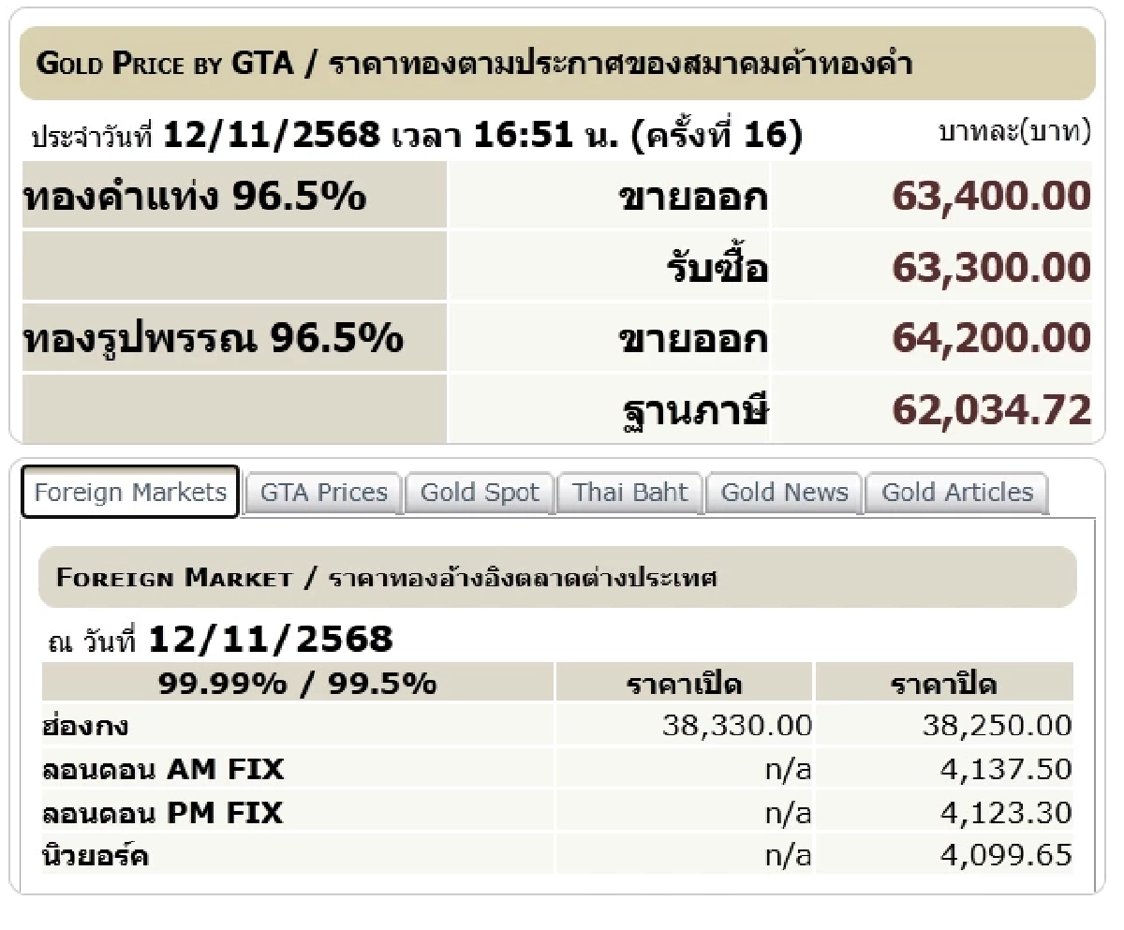
Task: Click the closing price column header ราคาปิด
Action: pos(943,683)
